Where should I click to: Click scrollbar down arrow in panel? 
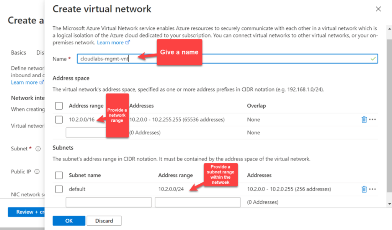(389, 204)
